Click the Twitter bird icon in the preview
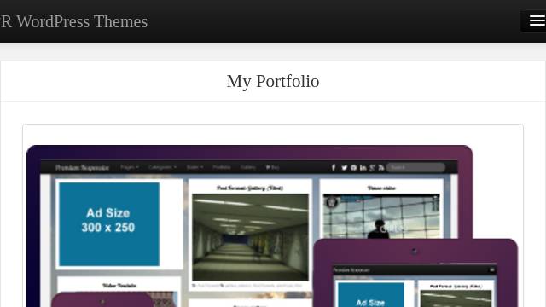Viewport: 546px width, 307px height. point(344,168)
